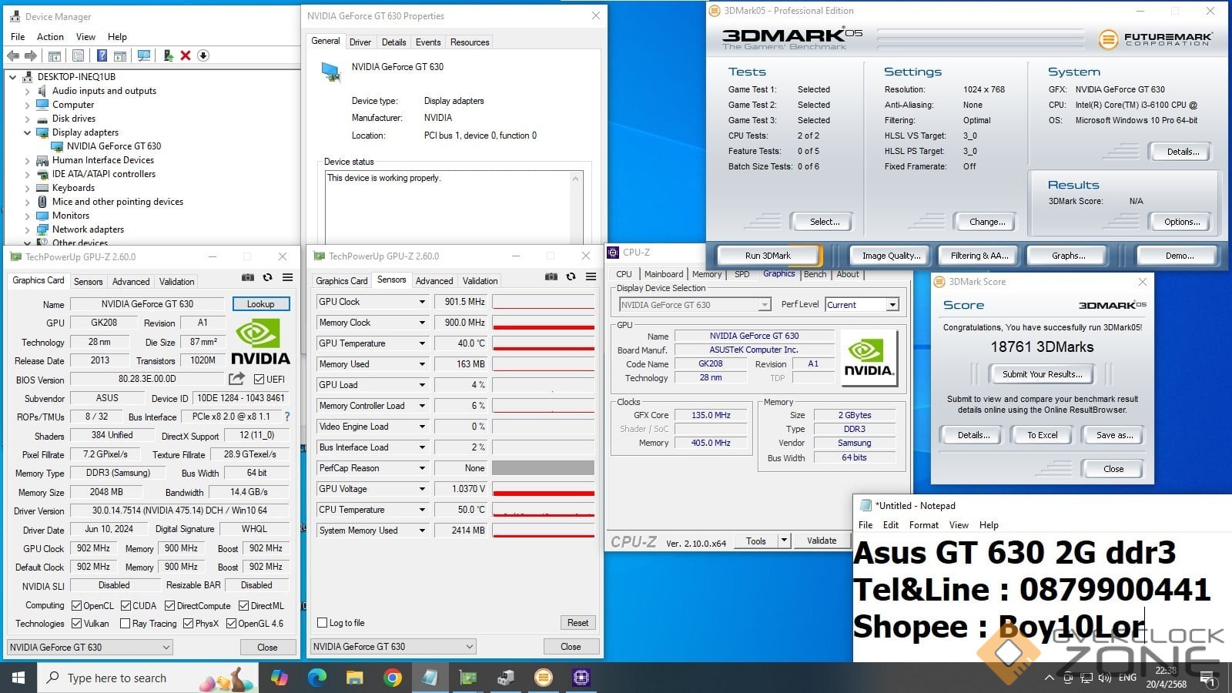The width and height of the screenshot is (1232, 693).
Task: Enable the Log to file checkbox
Action: tap(323, 623)
